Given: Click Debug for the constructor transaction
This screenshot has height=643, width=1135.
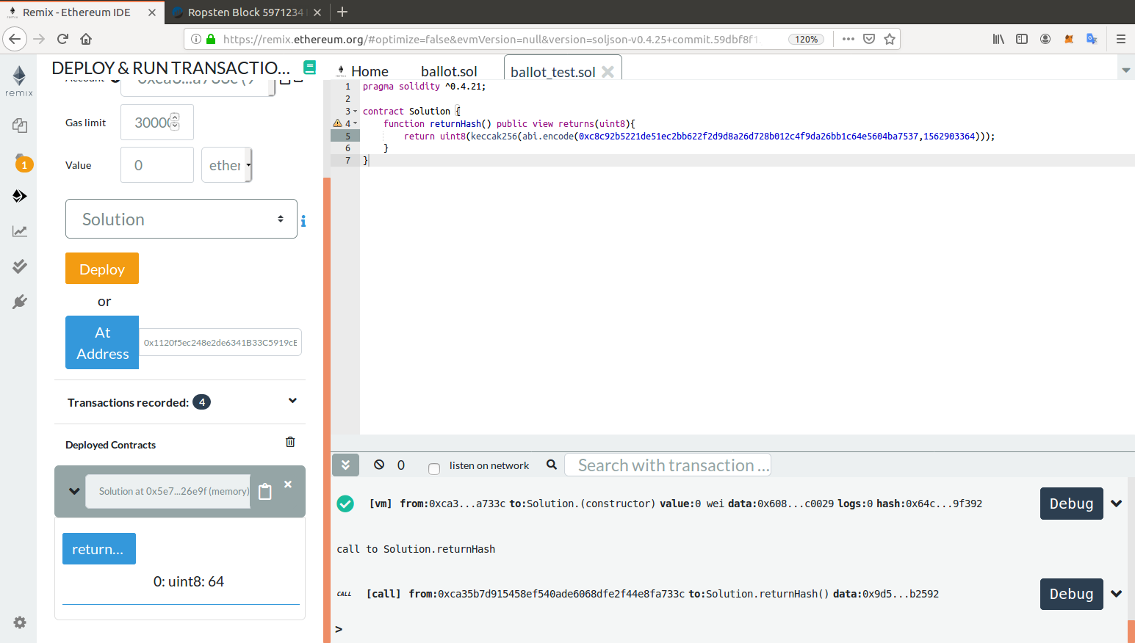Looking at the screenshot, I should coord(1071,504).
